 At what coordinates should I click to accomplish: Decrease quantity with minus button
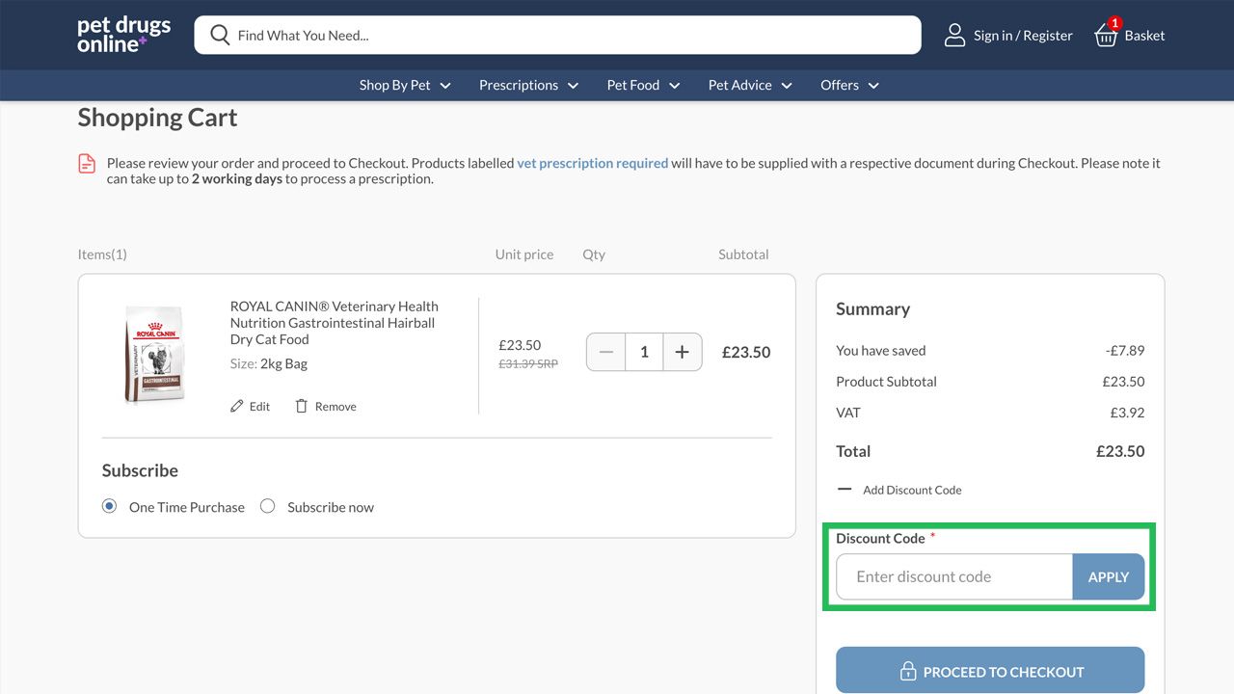click(x=606, y=352)
